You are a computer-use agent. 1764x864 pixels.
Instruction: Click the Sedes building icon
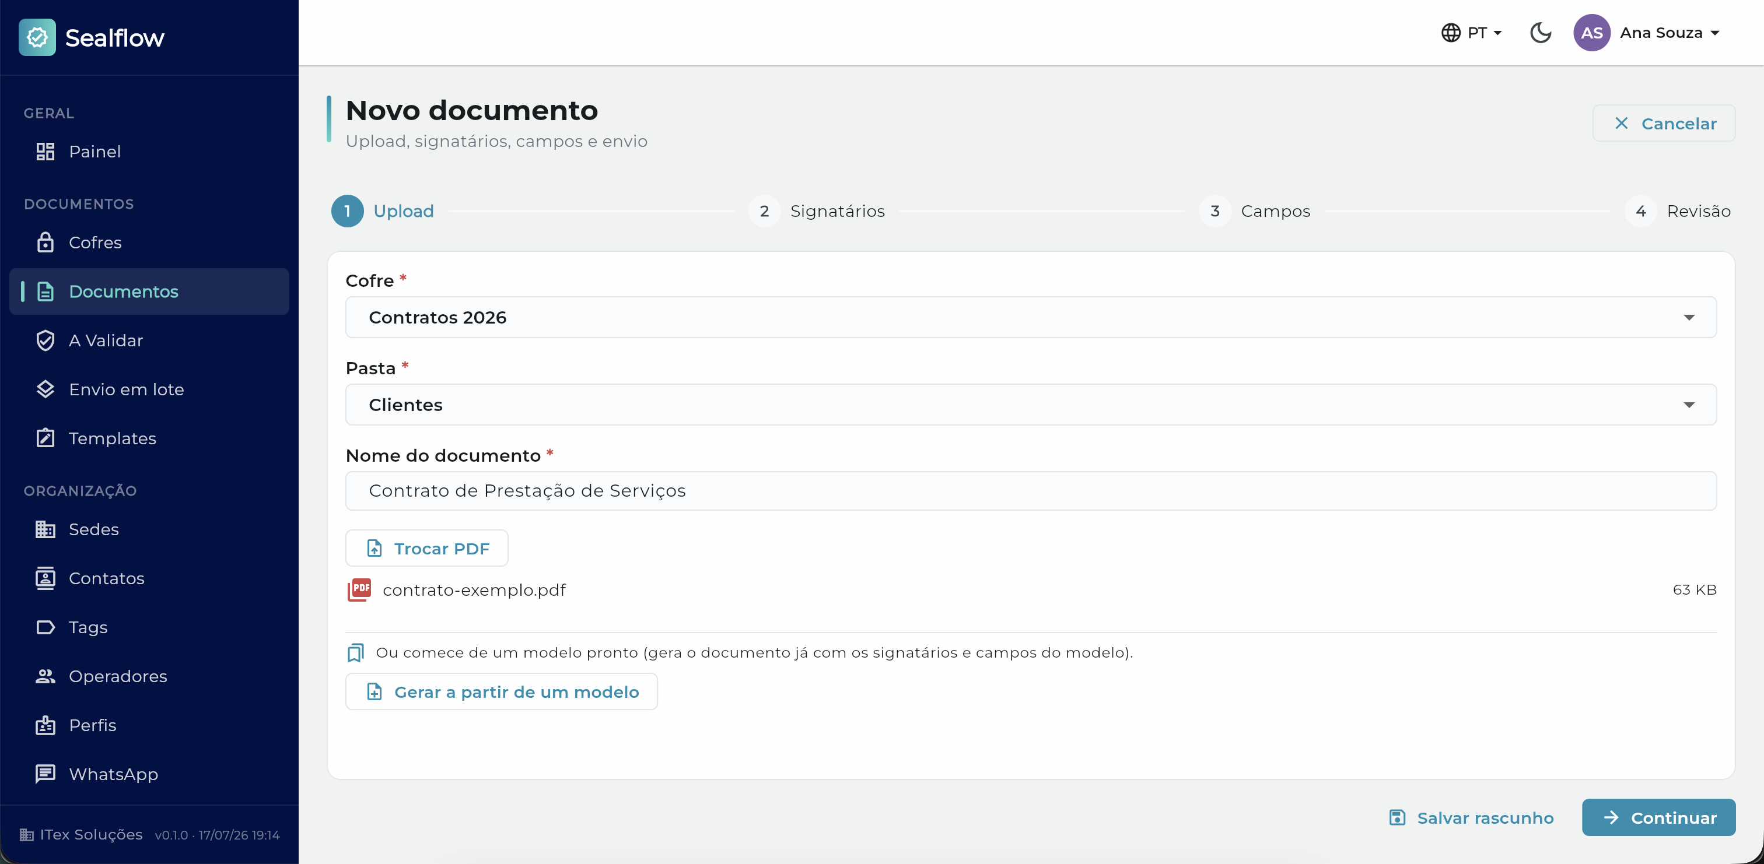coord(45,529)
